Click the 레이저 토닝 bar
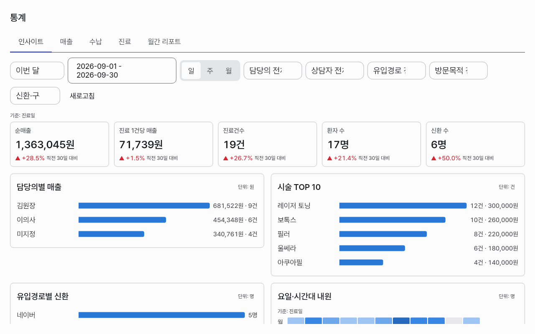Image resolution: width=535 pixels, height=334 pixels. pyautogui.click(x=403, y=205)
